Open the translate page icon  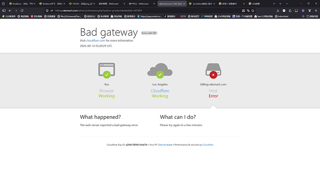click(x=248, y=11)
